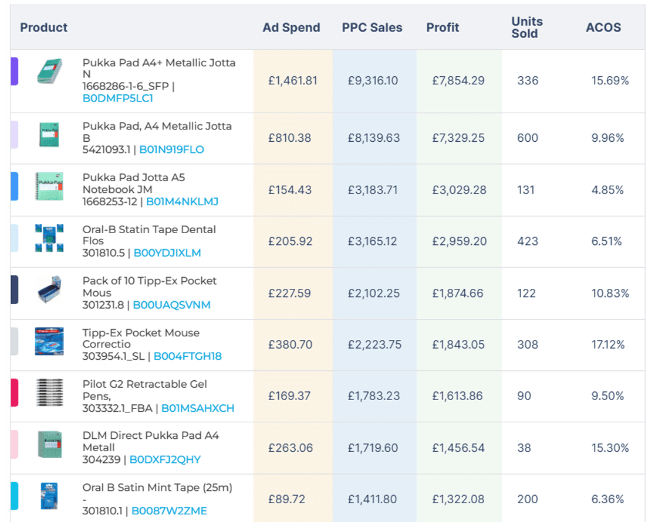Viewport: 655px width, 522px height.
Task: Click ACOS value 6.36%
Action: [x=607, y=500]
